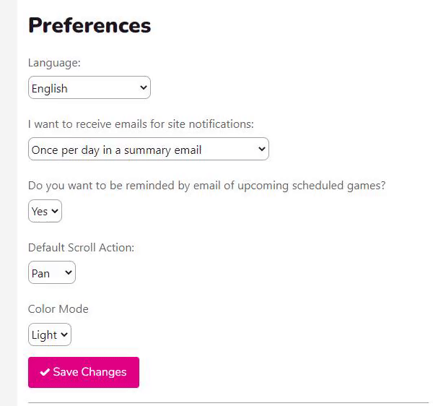Click the small arrow beside Yes
The width and height of the screenshot is (433, 406).
point(55,211)
